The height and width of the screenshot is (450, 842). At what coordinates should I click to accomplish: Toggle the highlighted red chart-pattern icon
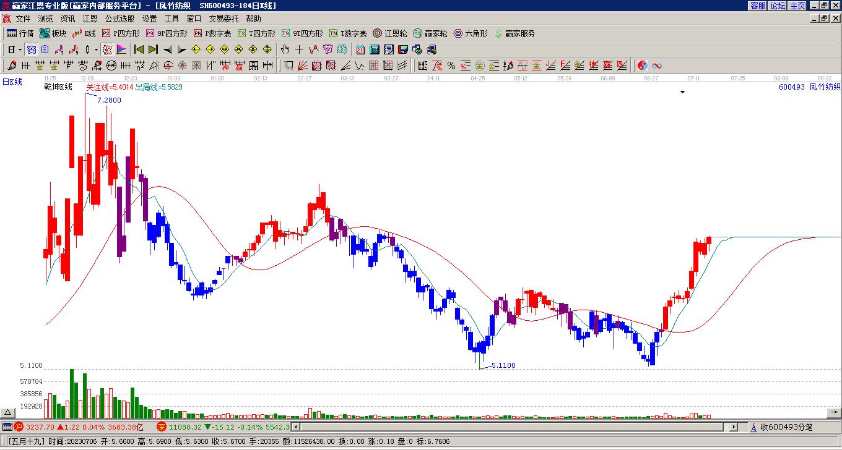point(107,49)
